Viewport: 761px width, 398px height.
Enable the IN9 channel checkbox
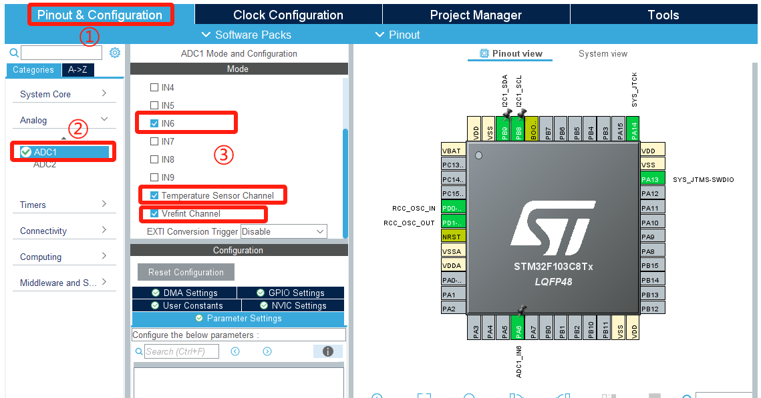pos(154,177)
